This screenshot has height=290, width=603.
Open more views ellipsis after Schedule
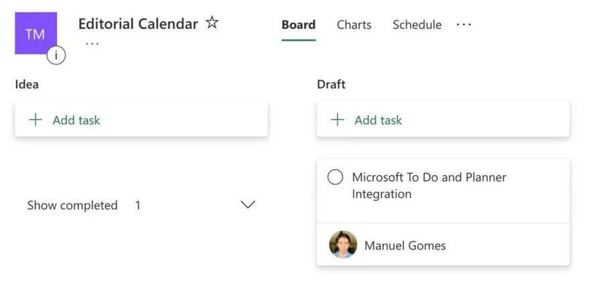[464, 25]
